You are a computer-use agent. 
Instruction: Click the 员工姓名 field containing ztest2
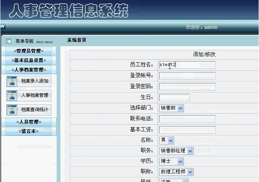click(x=187, y=65)
